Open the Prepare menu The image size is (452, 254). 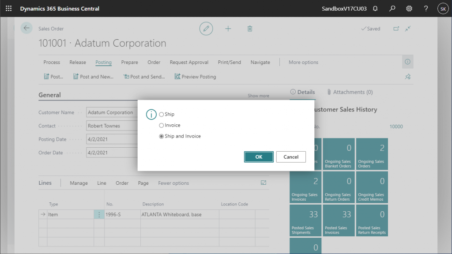pos(129,62)
